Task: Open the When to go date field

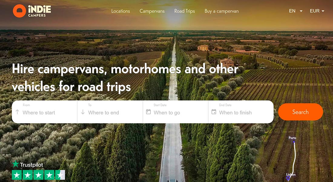Action: (176, 112)
